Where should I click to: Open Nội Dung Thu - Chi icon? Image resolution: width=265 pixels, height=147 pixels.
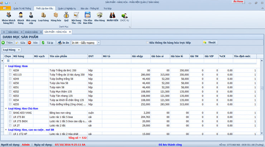tap(76, 18)
